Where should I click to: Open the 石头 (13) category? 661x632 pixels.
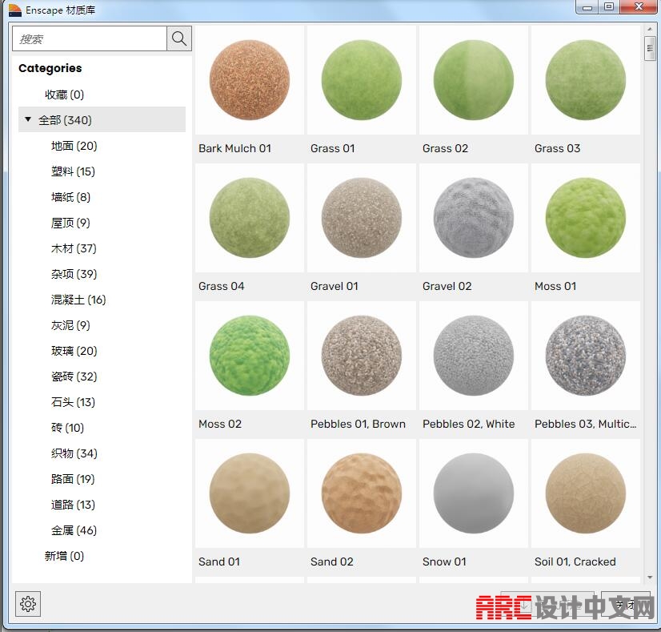[73, 402]
